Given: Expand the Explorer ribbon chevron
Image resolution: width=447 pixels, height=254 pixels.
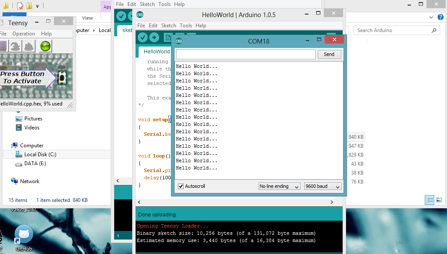Looking at the screenshot, I should coord(431,18).
